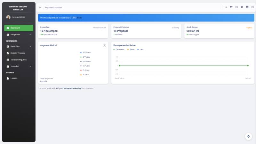Open the chat message icon in top bar
Viewport: 256px width, 144px height.
[247, 7]
